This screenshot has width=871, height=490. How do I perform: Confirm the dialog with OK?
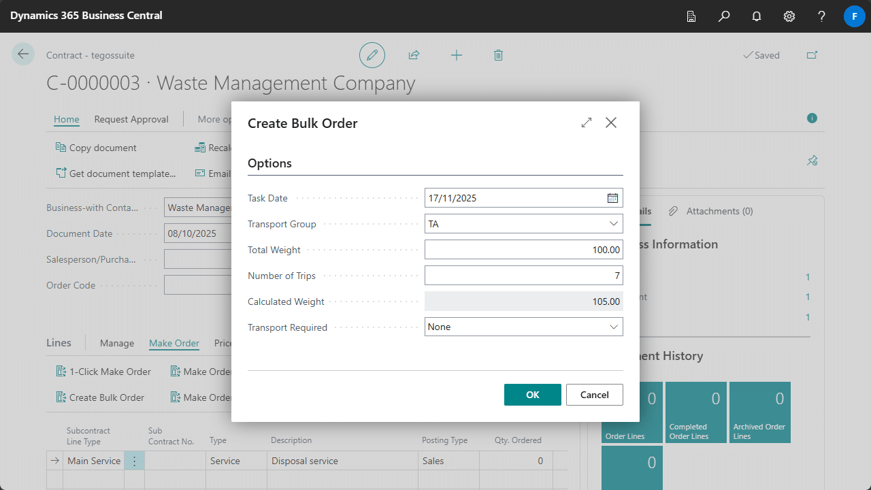pos(532,395)
